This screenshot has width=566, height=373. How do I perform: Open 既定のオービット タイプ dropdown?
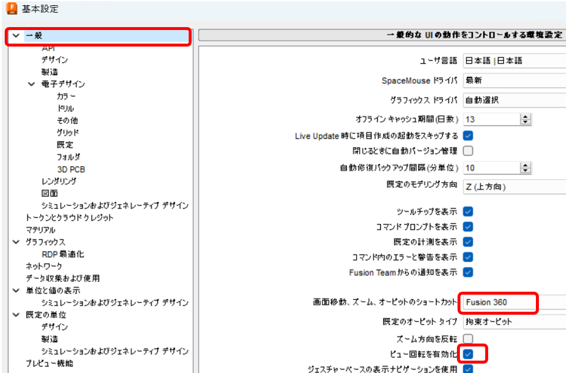coord(514,322)
